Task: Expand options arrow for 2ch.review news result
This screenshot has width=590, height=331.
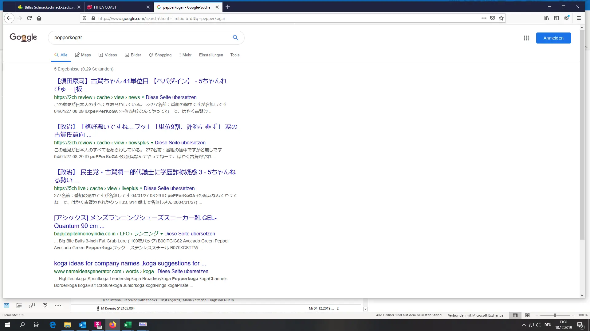Action: [143, 97]
